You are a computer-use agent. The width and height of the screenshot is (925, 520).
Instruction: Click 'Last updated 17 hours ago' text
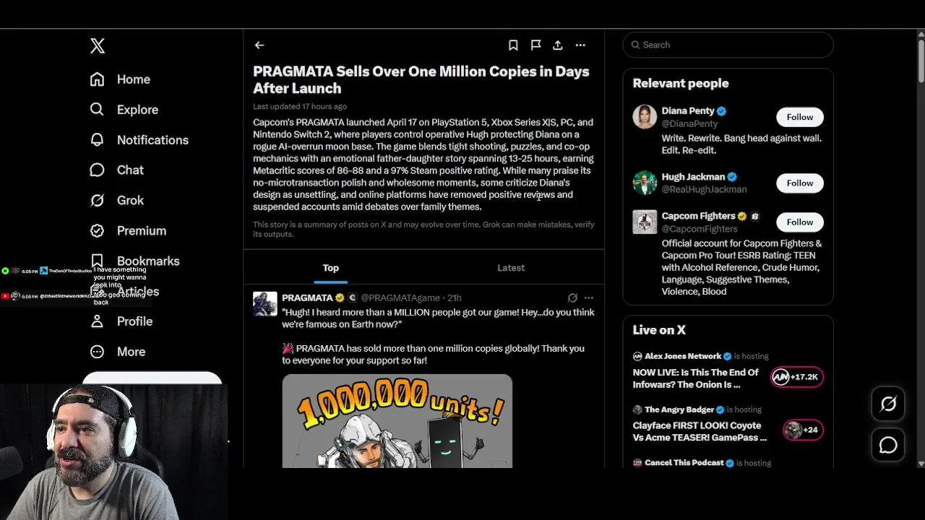click(x=300, y=107)
